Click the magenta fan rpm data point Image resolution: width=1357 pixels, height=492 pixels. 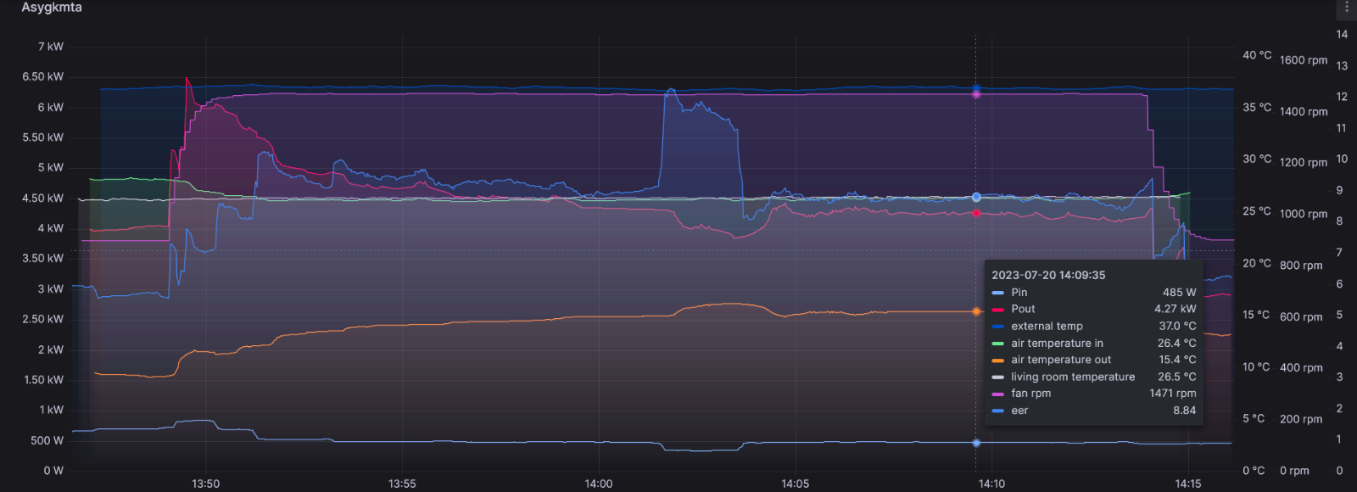[976, 94]
